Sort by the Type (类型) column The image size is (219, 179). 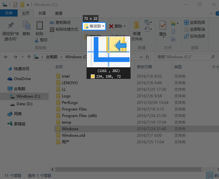pos(178,67)
